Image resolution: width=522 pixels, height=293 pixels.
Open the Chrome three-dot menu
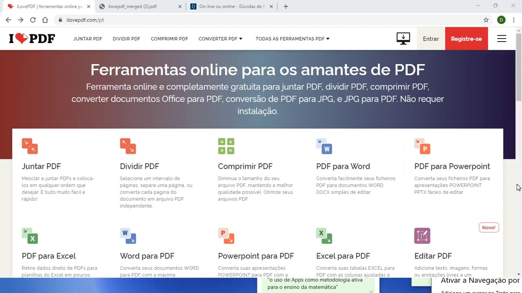[x=514, y=20]
